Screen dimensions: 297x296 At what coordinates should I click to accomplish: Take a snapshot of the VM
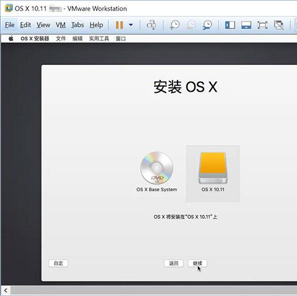pyautogui.click(x=175, y=25)
